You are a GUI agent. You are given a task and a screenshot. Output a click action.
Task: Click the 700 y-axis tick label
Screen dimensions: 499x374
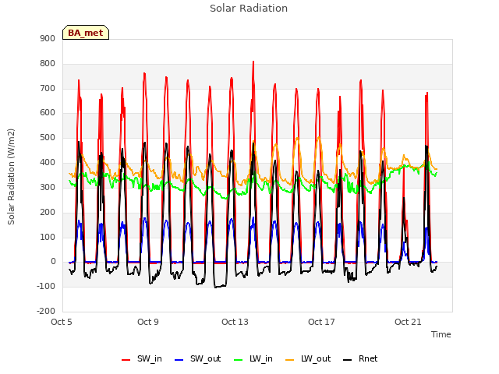coord(48,88)
